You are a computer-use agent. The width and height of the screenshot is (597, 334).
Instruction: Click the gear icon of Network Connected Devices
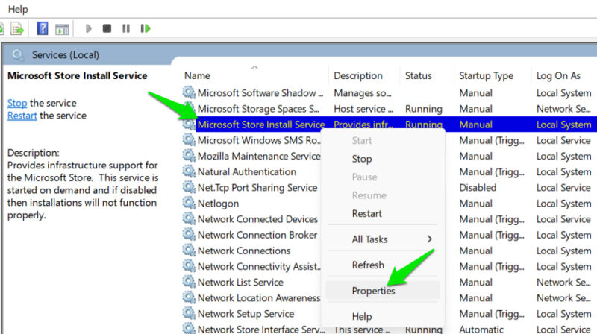[189, 218]
